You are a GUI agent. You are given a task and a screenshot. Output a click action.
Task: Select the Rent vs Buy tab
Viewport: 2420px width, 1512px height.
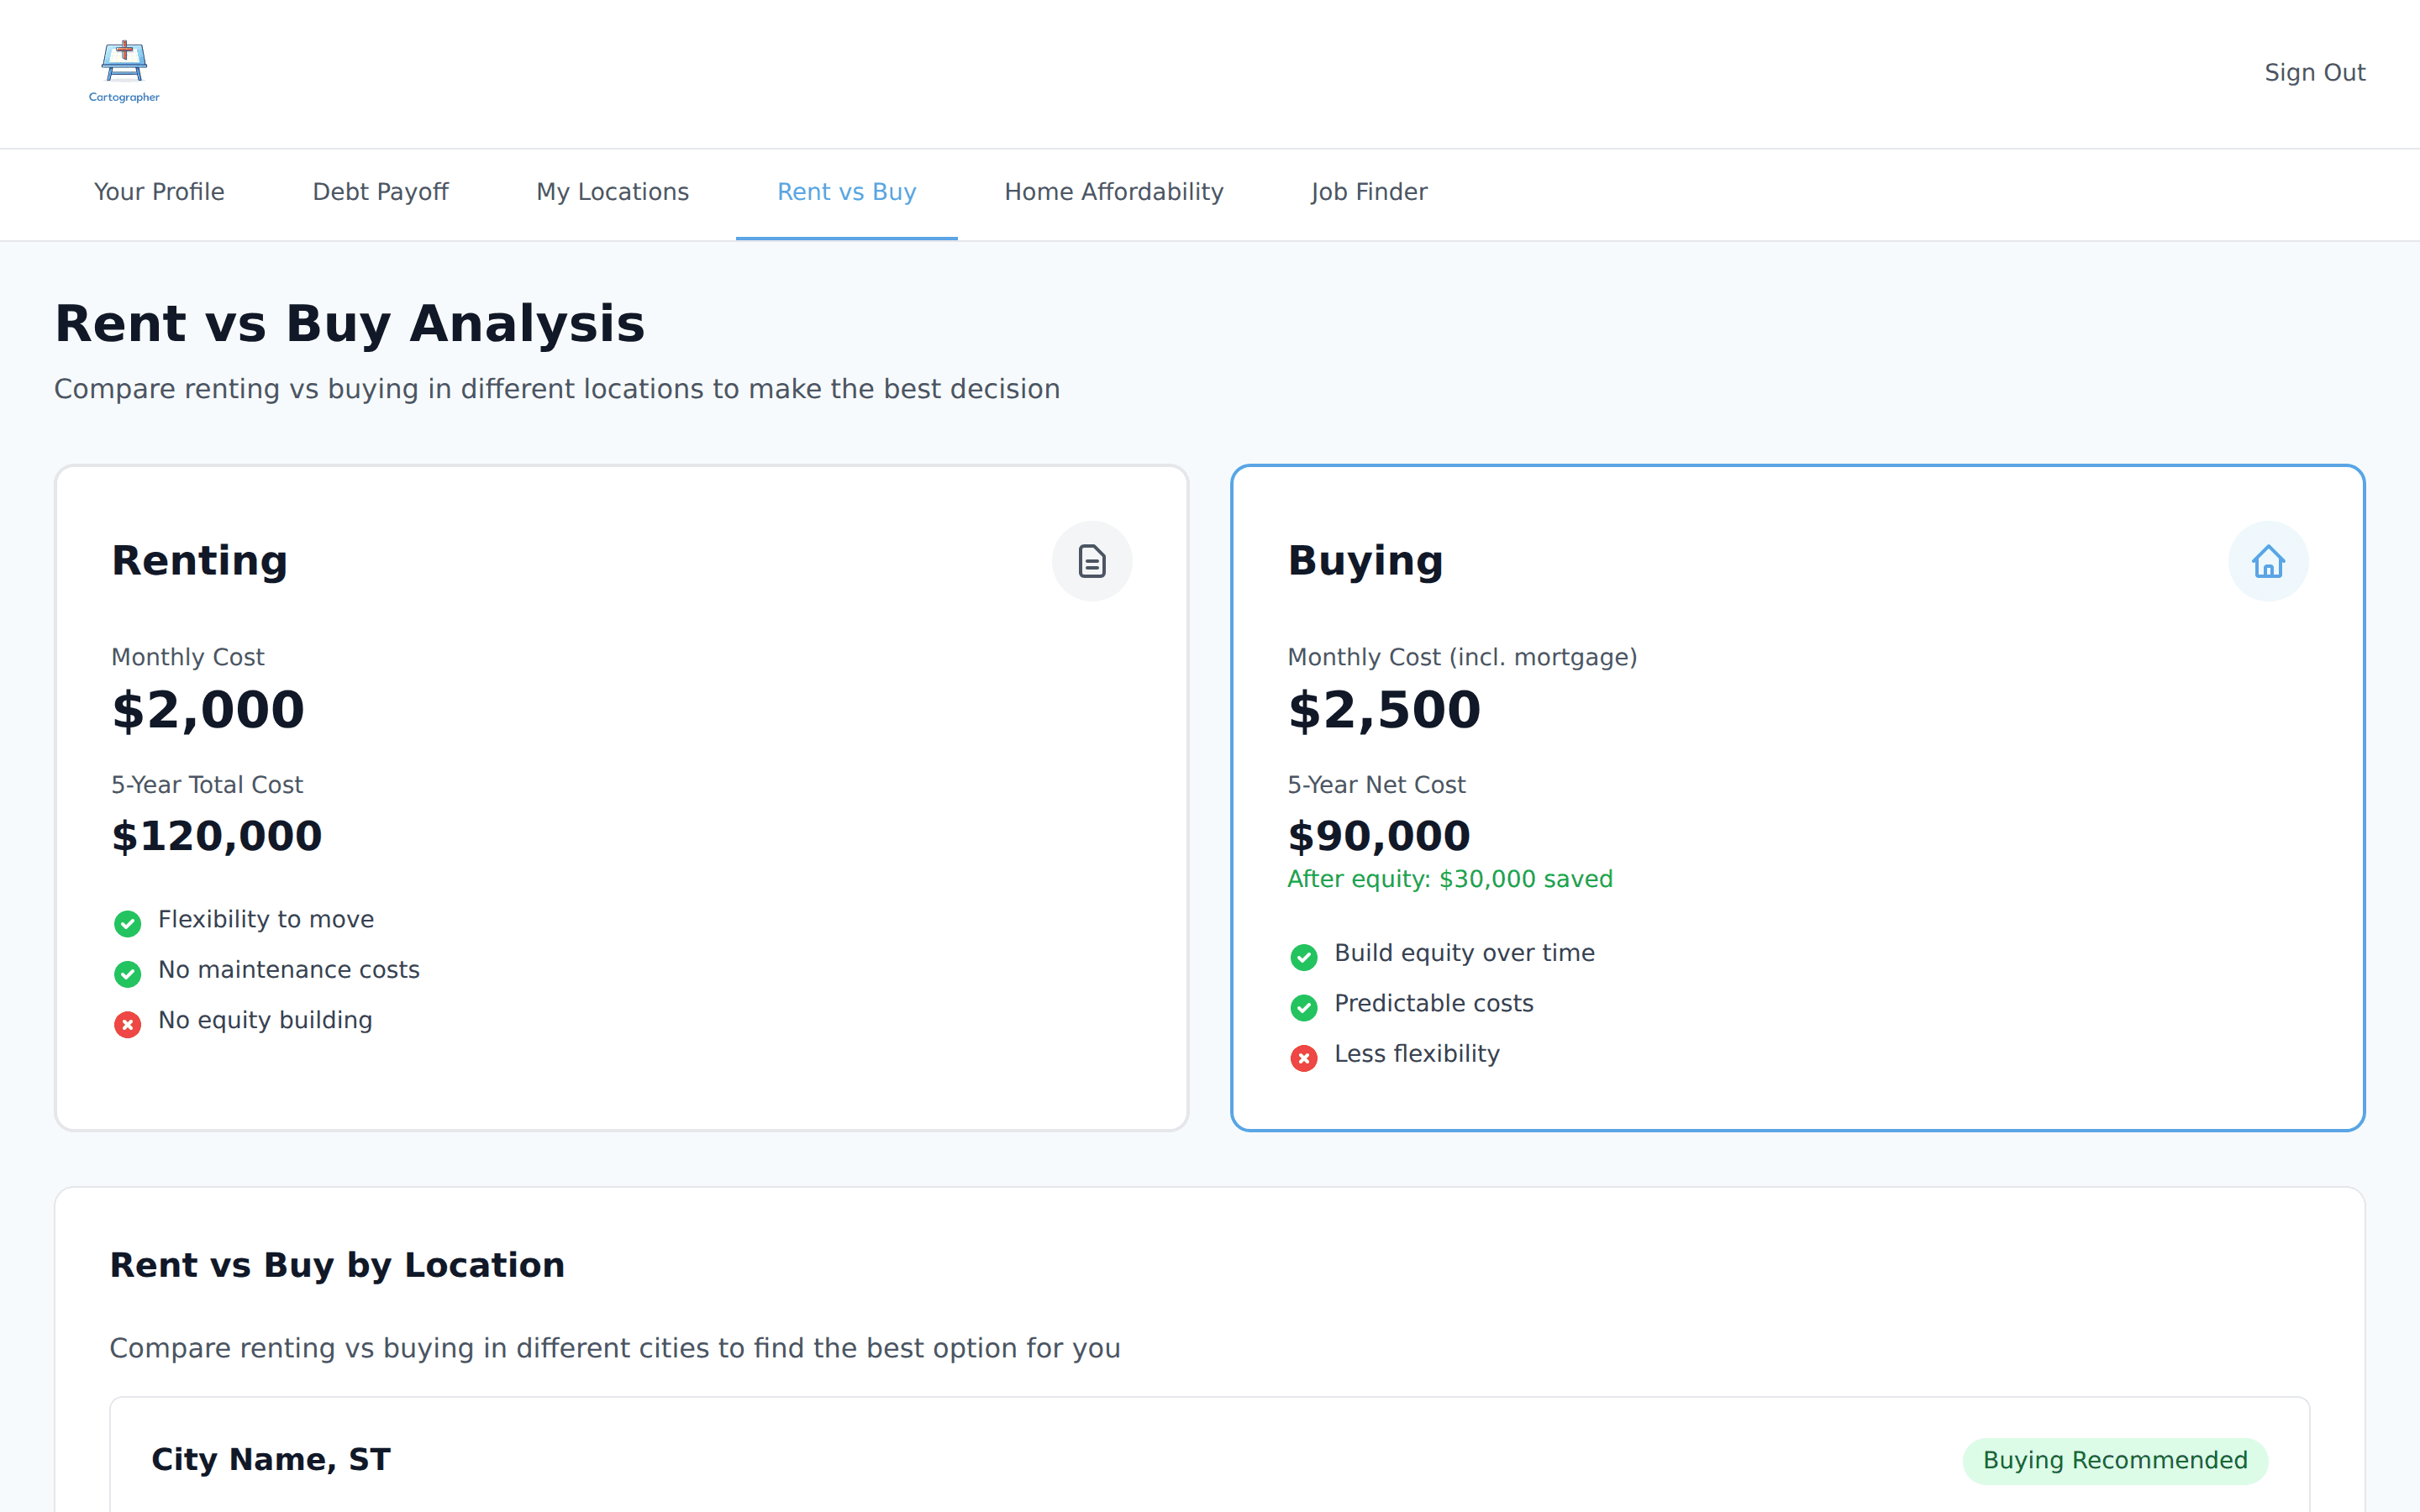[x=846, y=192]
